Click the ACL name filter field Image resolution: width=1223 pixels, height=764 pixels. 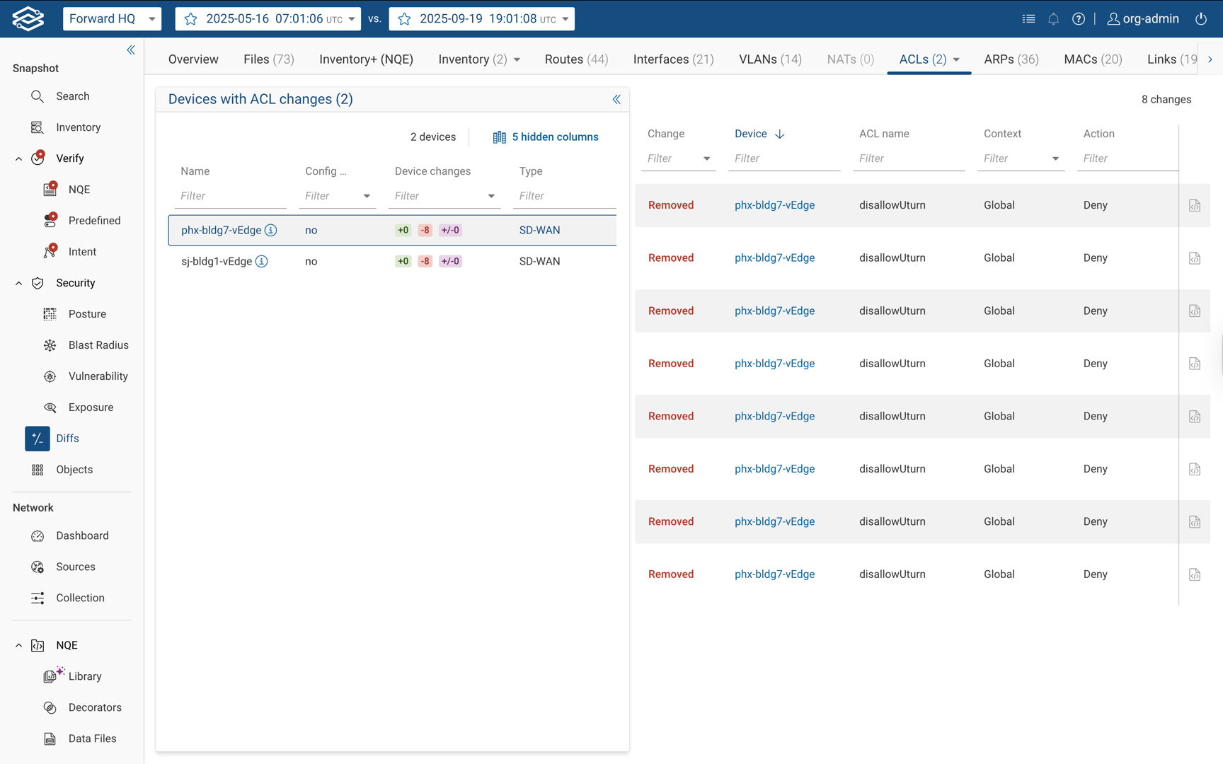908,158
